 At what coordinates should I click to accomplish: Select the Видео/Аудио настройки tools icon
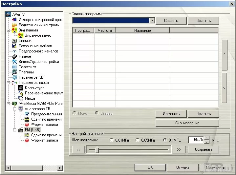tap(14, 62)
